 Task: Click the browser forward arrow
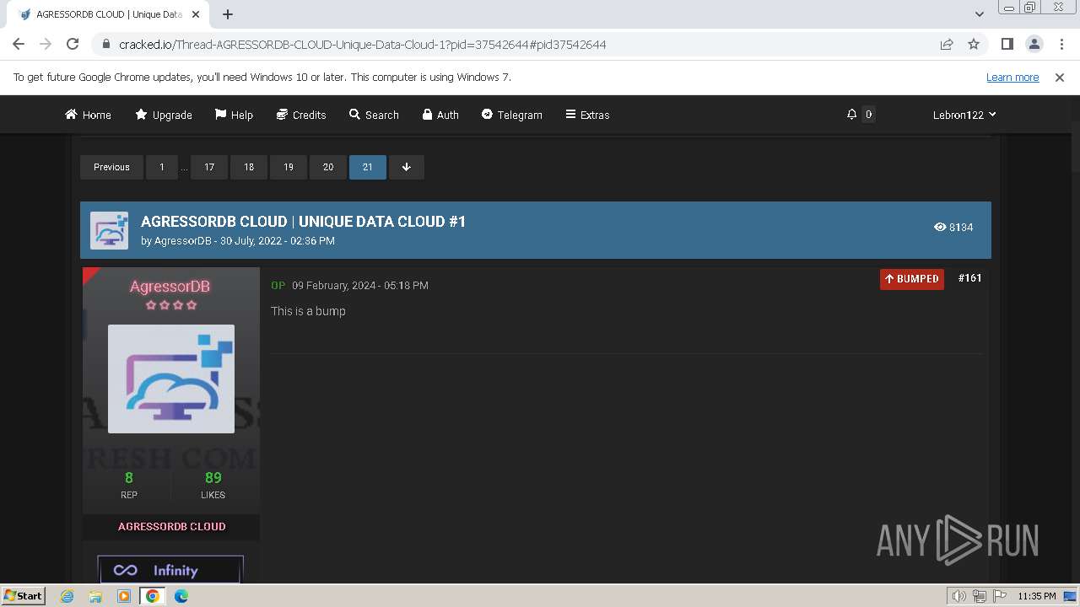pyautogui.click(x=46, y=44)
